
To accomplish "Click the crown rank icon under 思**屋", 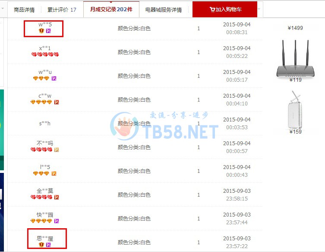I will [x=41, y=245].
